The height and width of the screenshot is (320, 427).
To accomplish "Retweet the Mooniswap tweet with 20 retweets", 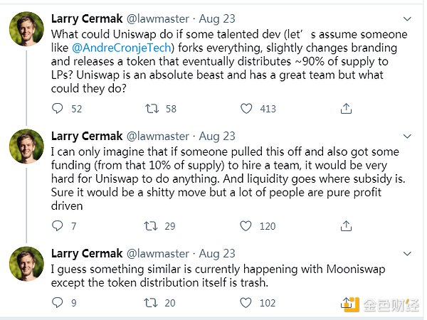I will [151, 302].
